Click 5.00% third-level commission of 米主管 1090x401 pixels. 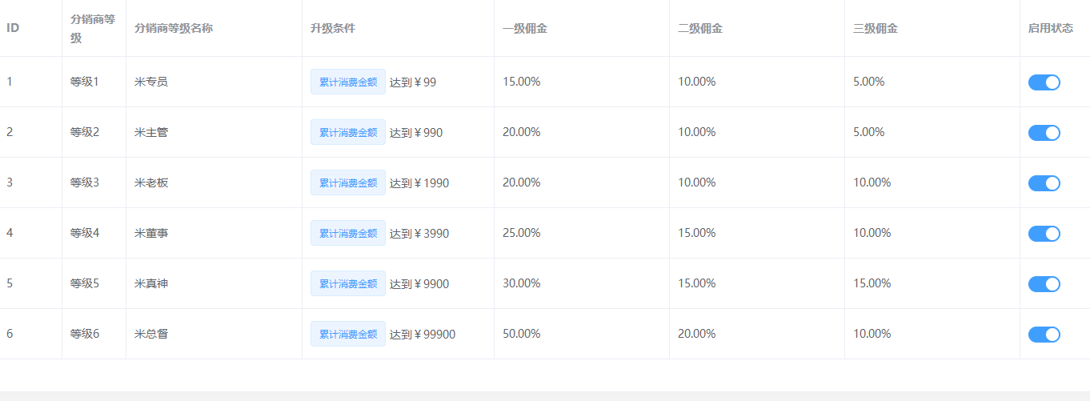point(869,132)
